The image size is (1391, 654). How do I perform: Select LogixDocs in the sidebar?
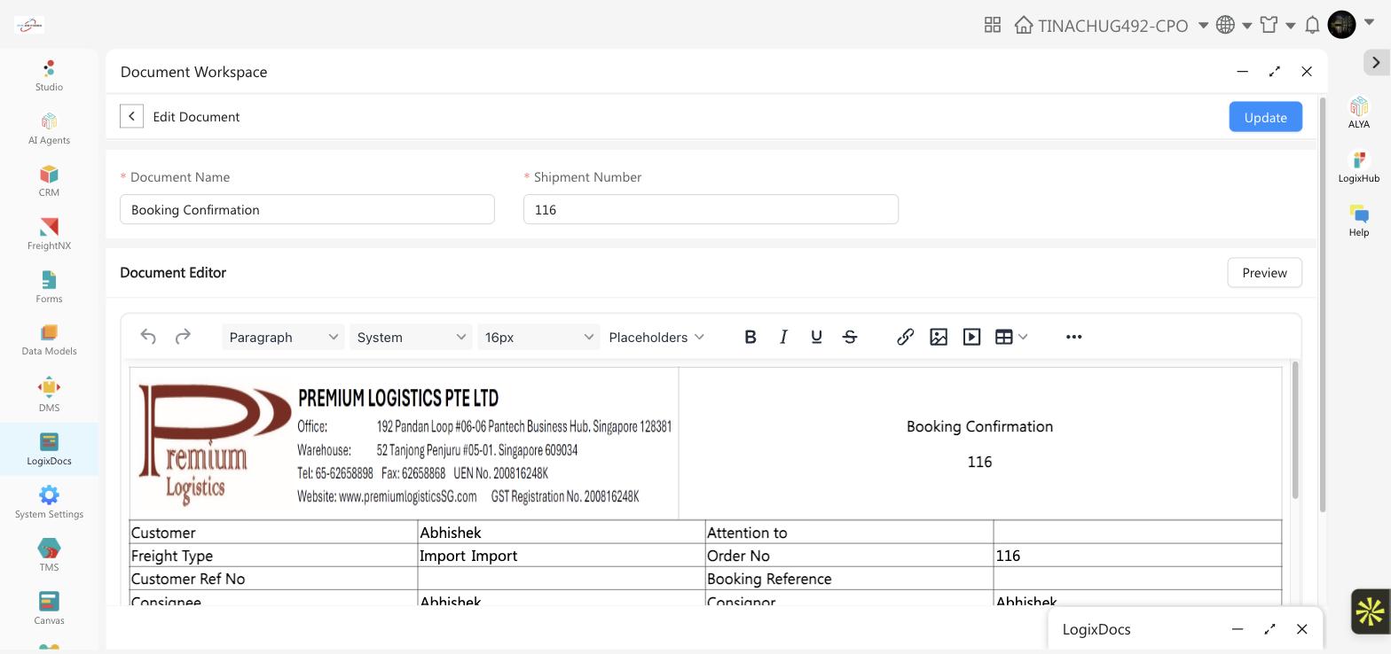point(49,449)
